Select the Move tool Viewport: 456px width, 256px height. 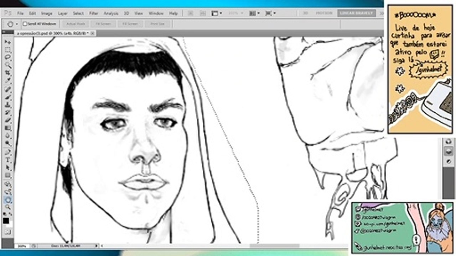coord(7,42)
